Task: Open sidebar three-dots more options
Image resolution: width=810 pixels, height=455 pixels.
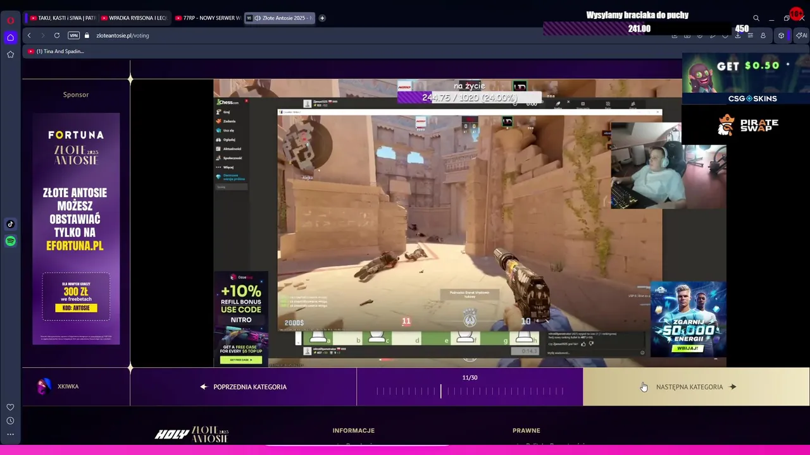Action: (x=10, y=434)
